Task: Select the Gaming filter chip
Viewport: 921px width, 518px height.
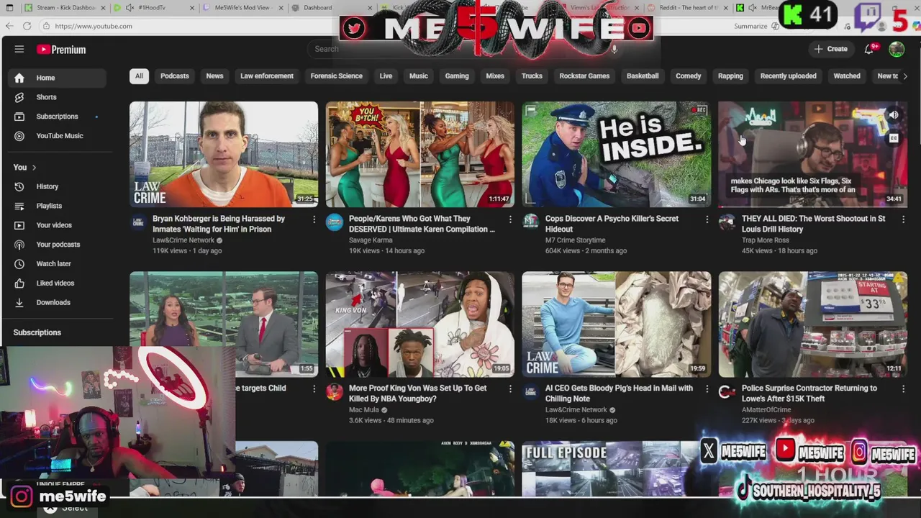Action: [457, 76]
